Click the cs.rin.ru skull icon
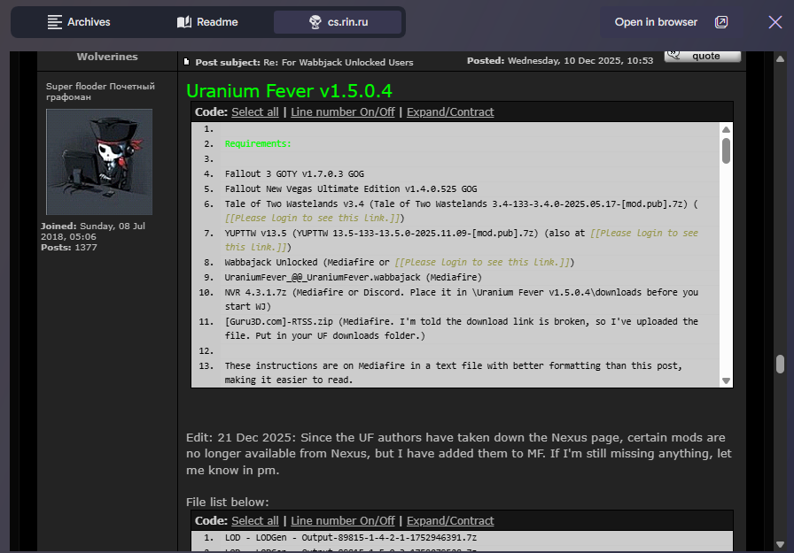Screen dimensions: 794x553 (x=315, y=22)
